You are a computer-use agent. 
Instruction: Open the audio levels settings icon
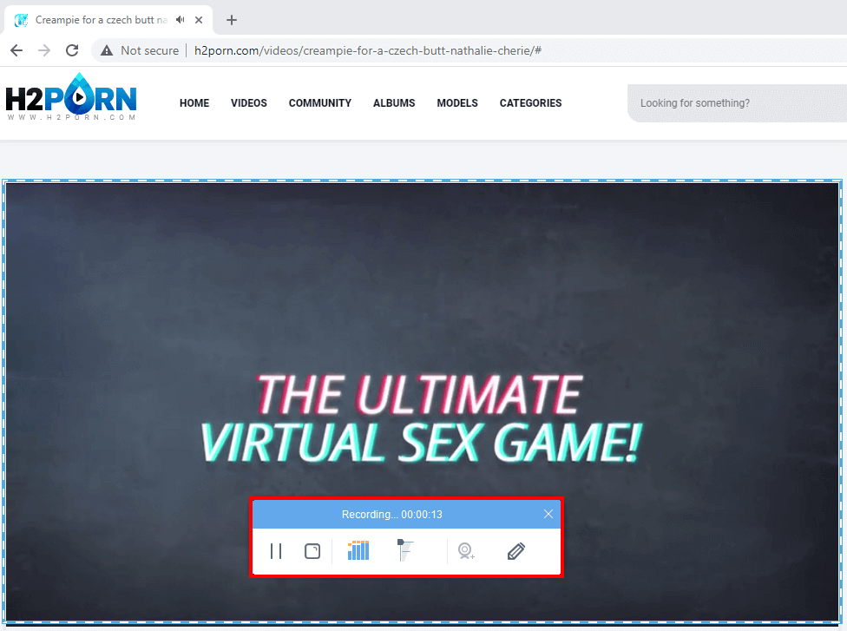click(x=358, y=550)
